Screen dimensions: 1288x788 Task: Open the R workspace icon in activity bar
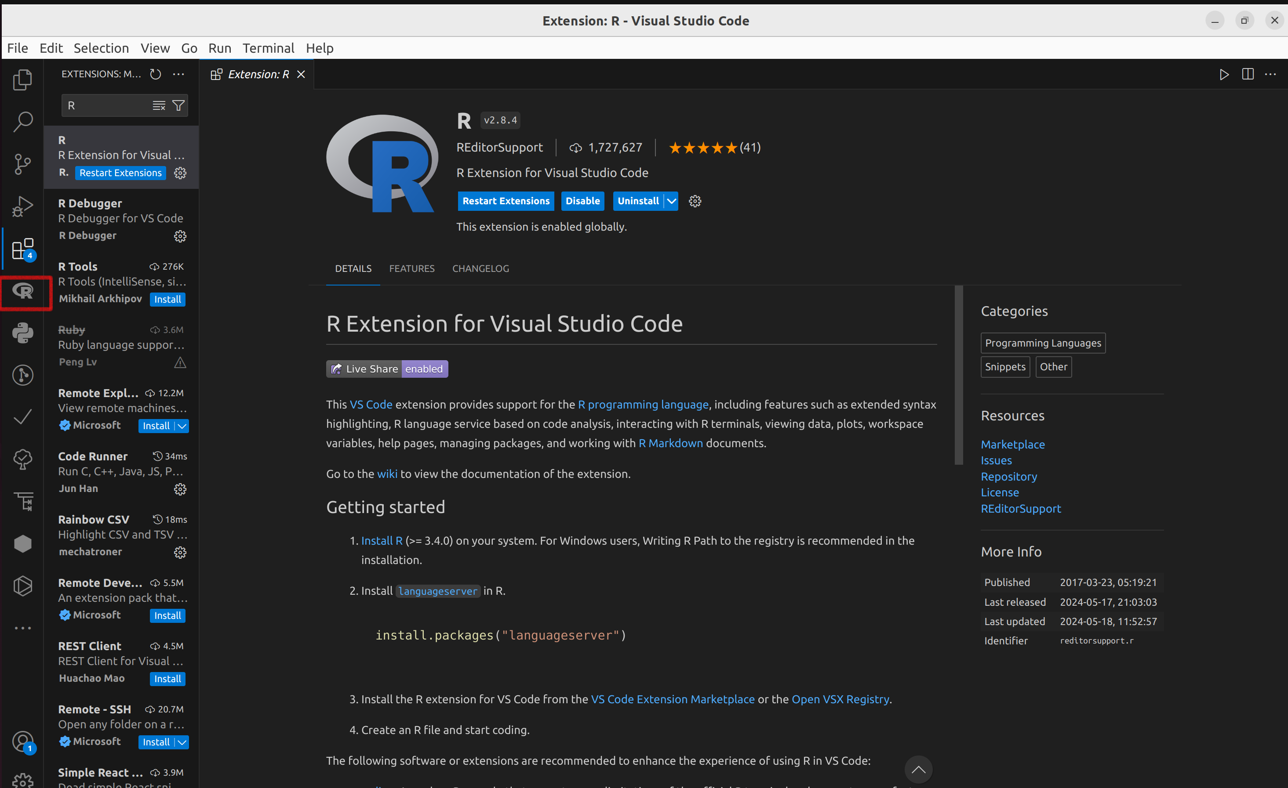(22, 291)
